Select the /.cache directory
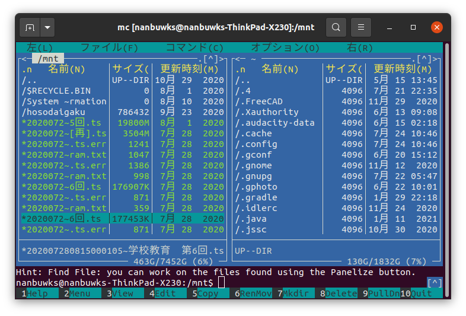Viewport: 466px width, 316px height. click(336, 133)
